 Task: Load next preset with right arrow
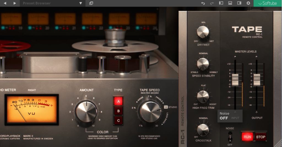click(15, 3)
